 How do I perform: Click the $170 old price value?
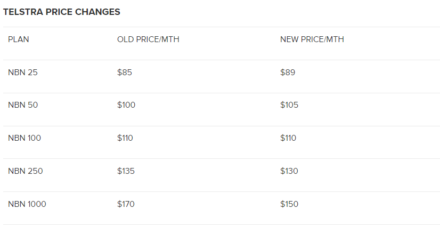[126, 204]
